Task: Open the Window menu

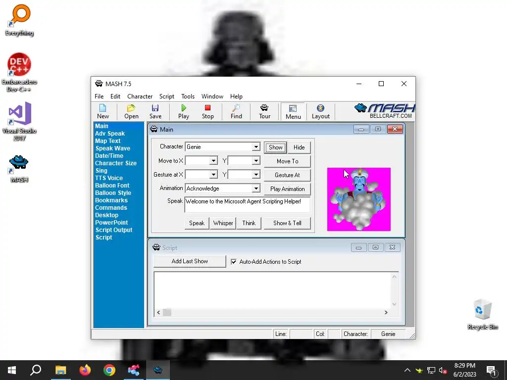Action: pos(212,96)
